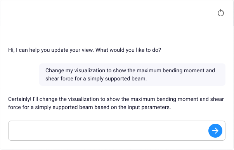The image size is (234, 150).
Task: Click the greeting 'Hi, I can help you update your view'
Action: tap(51, 50)
